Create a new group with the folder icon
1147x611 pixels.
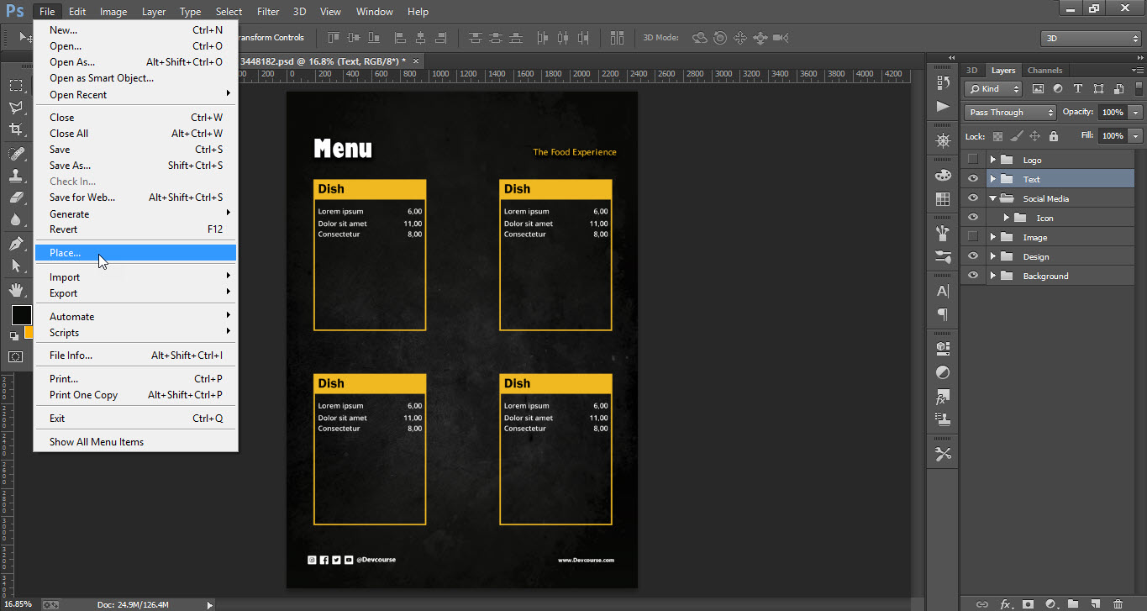tap(1073, 603)
